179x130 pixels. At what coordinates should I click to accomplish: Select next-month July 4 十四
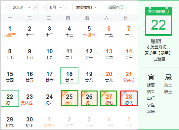click(109, 122)
